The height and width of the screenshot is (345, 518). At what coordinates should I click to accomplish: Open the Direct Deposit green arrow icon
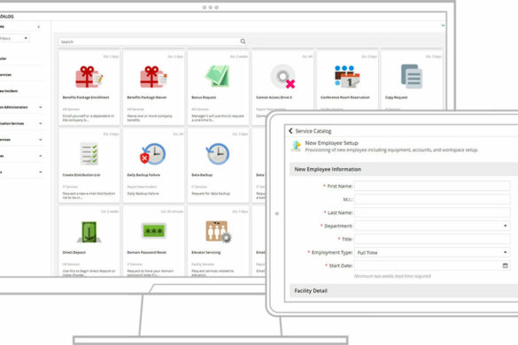tap(89, 232)
